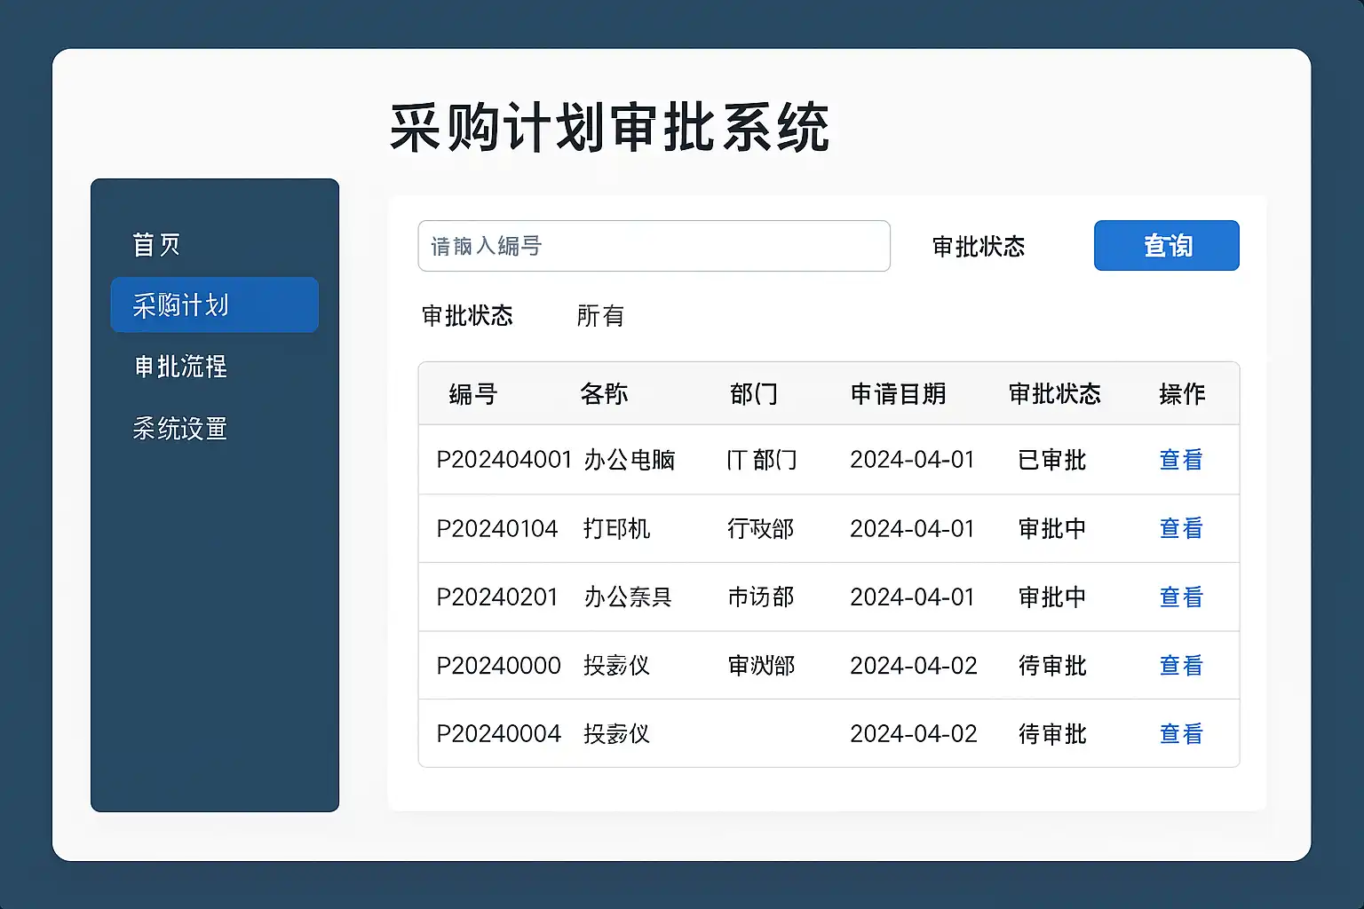Image resolution: width=1364 pixels, height=909 pixels.
Task: Click the 采购计划审批系统 page title
Action: point(609,129)
